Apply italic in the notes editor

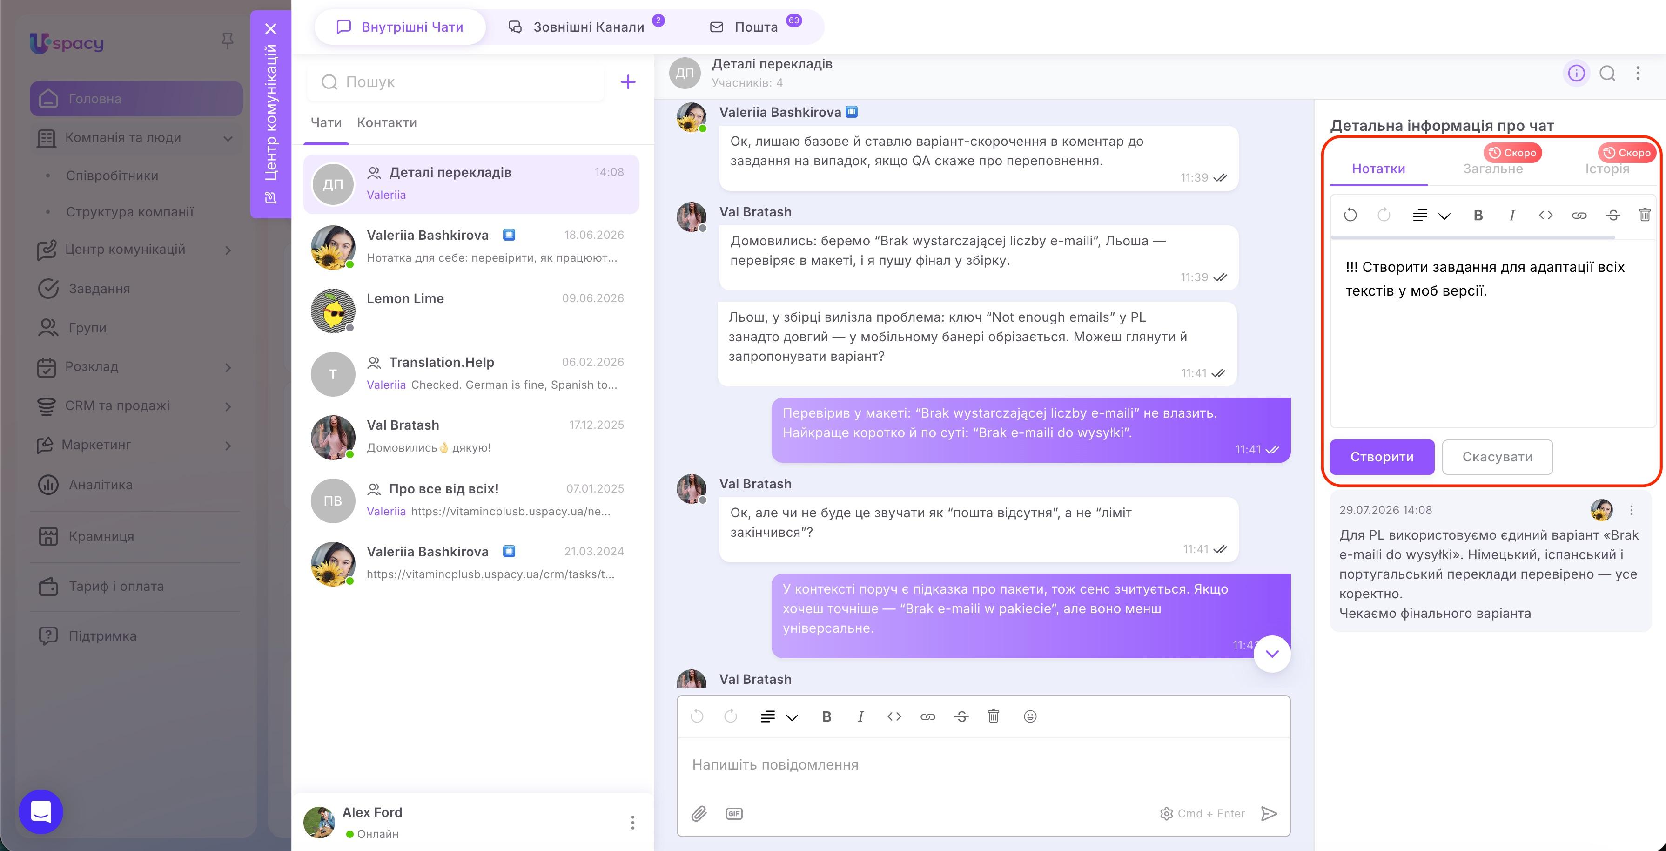click(1512, 216)
